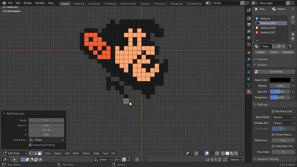The height and width of the screenshot is (167, 297).
Task: Add a new material slot with plus
Action: coord(293,18)
